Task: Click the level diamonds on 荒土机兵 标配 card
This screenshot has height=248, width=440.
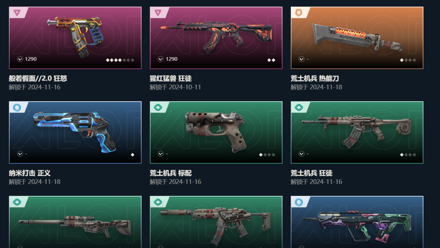Action: click(x=267, y=155)
